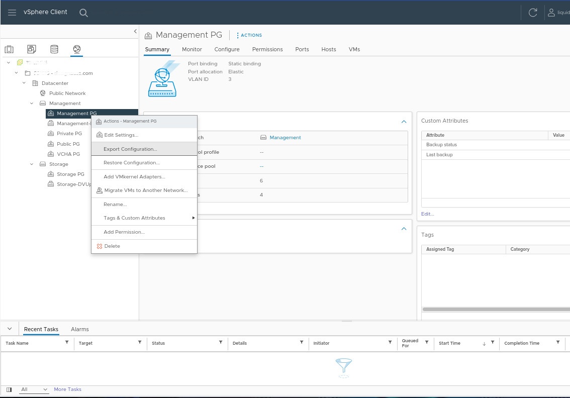Collapse the Datacenter tree node
Screen dimensions: 570x398
coord(24,83)
